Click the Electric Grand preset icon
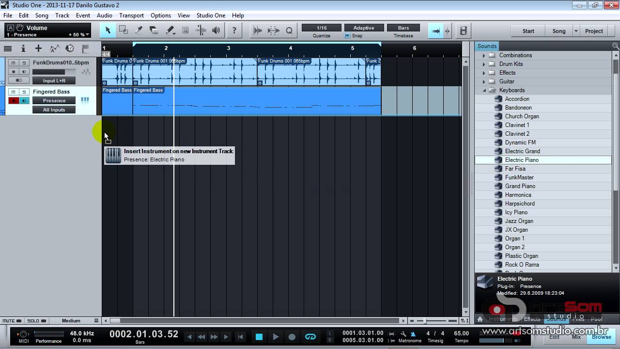This screenshot has height=349, width=620. 498,151
